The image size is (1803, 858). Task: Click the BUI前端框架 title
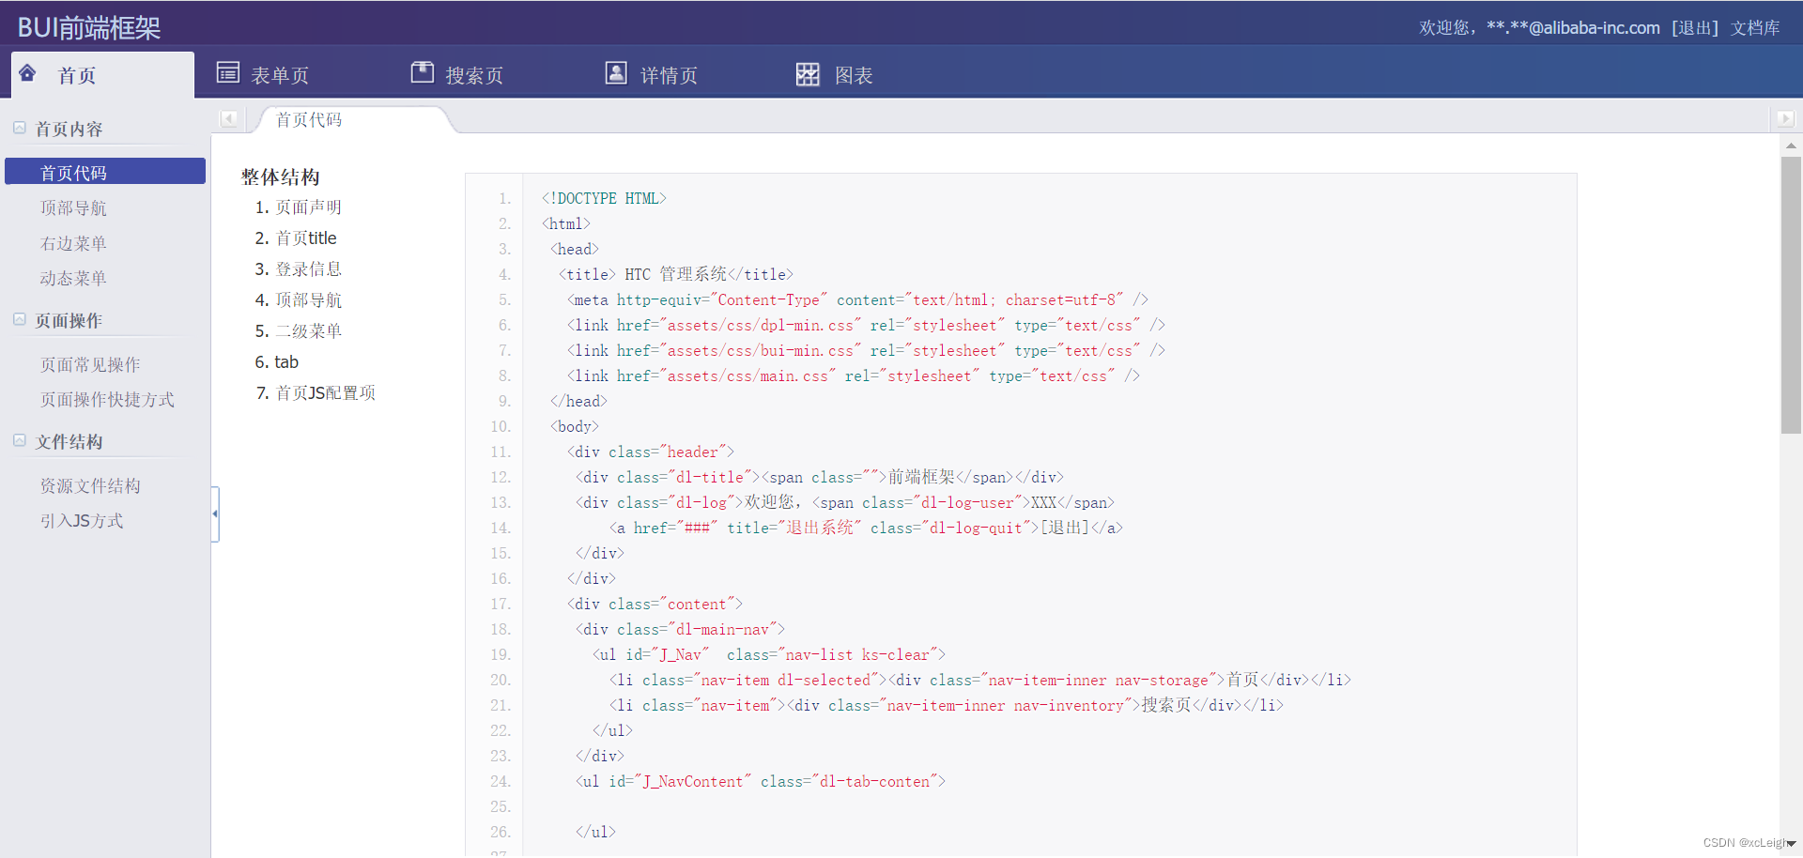(89, 27)
